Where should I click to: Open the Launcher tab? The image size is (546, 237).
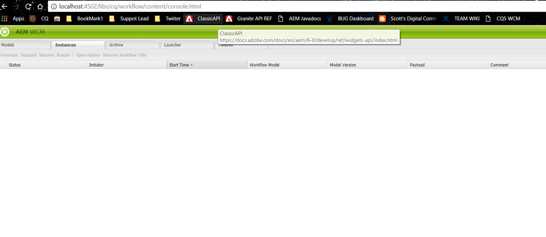[173, 45]
